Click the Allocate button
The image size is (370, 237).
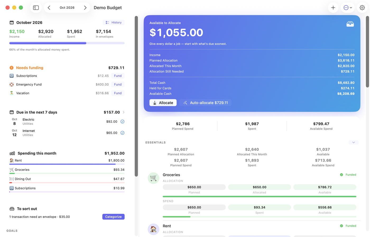pos(163,103)
